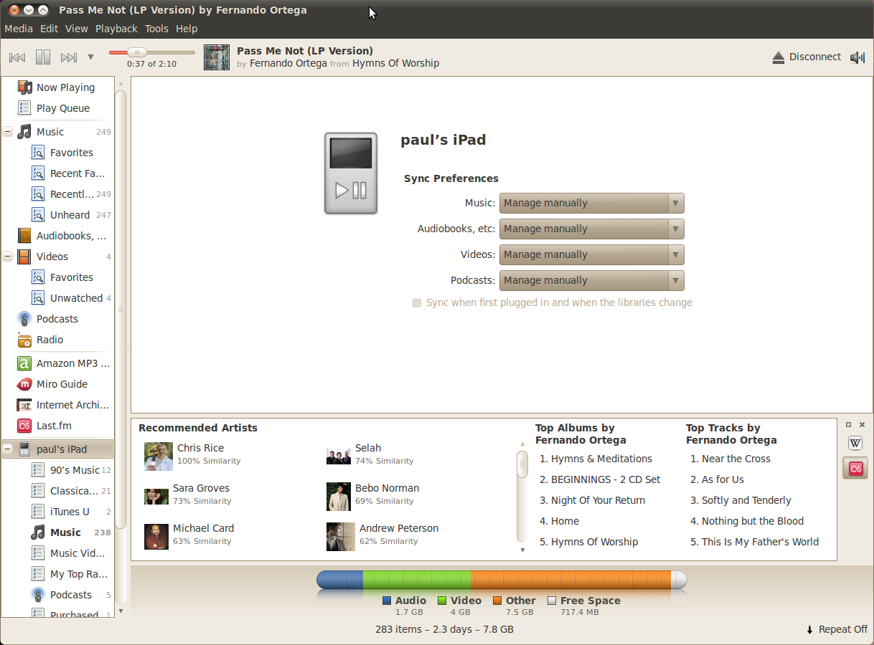
Task: Switch context pane to Wikipedia
Action: (x=855, y=443)
